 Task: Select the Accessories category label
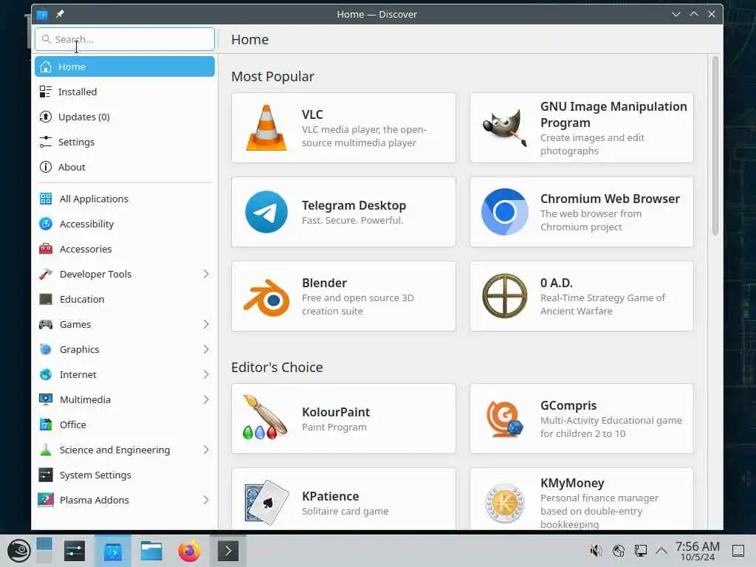click(x=86, y=250)
